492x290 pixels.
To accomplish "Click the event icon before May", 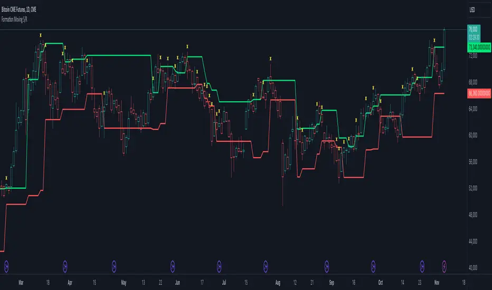I will [114, 266].
